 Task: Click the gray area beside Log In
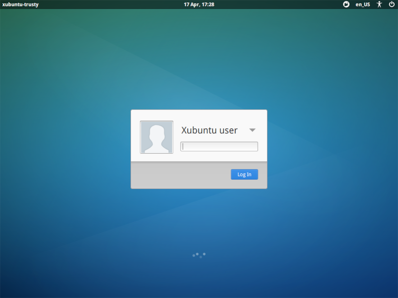179,175
